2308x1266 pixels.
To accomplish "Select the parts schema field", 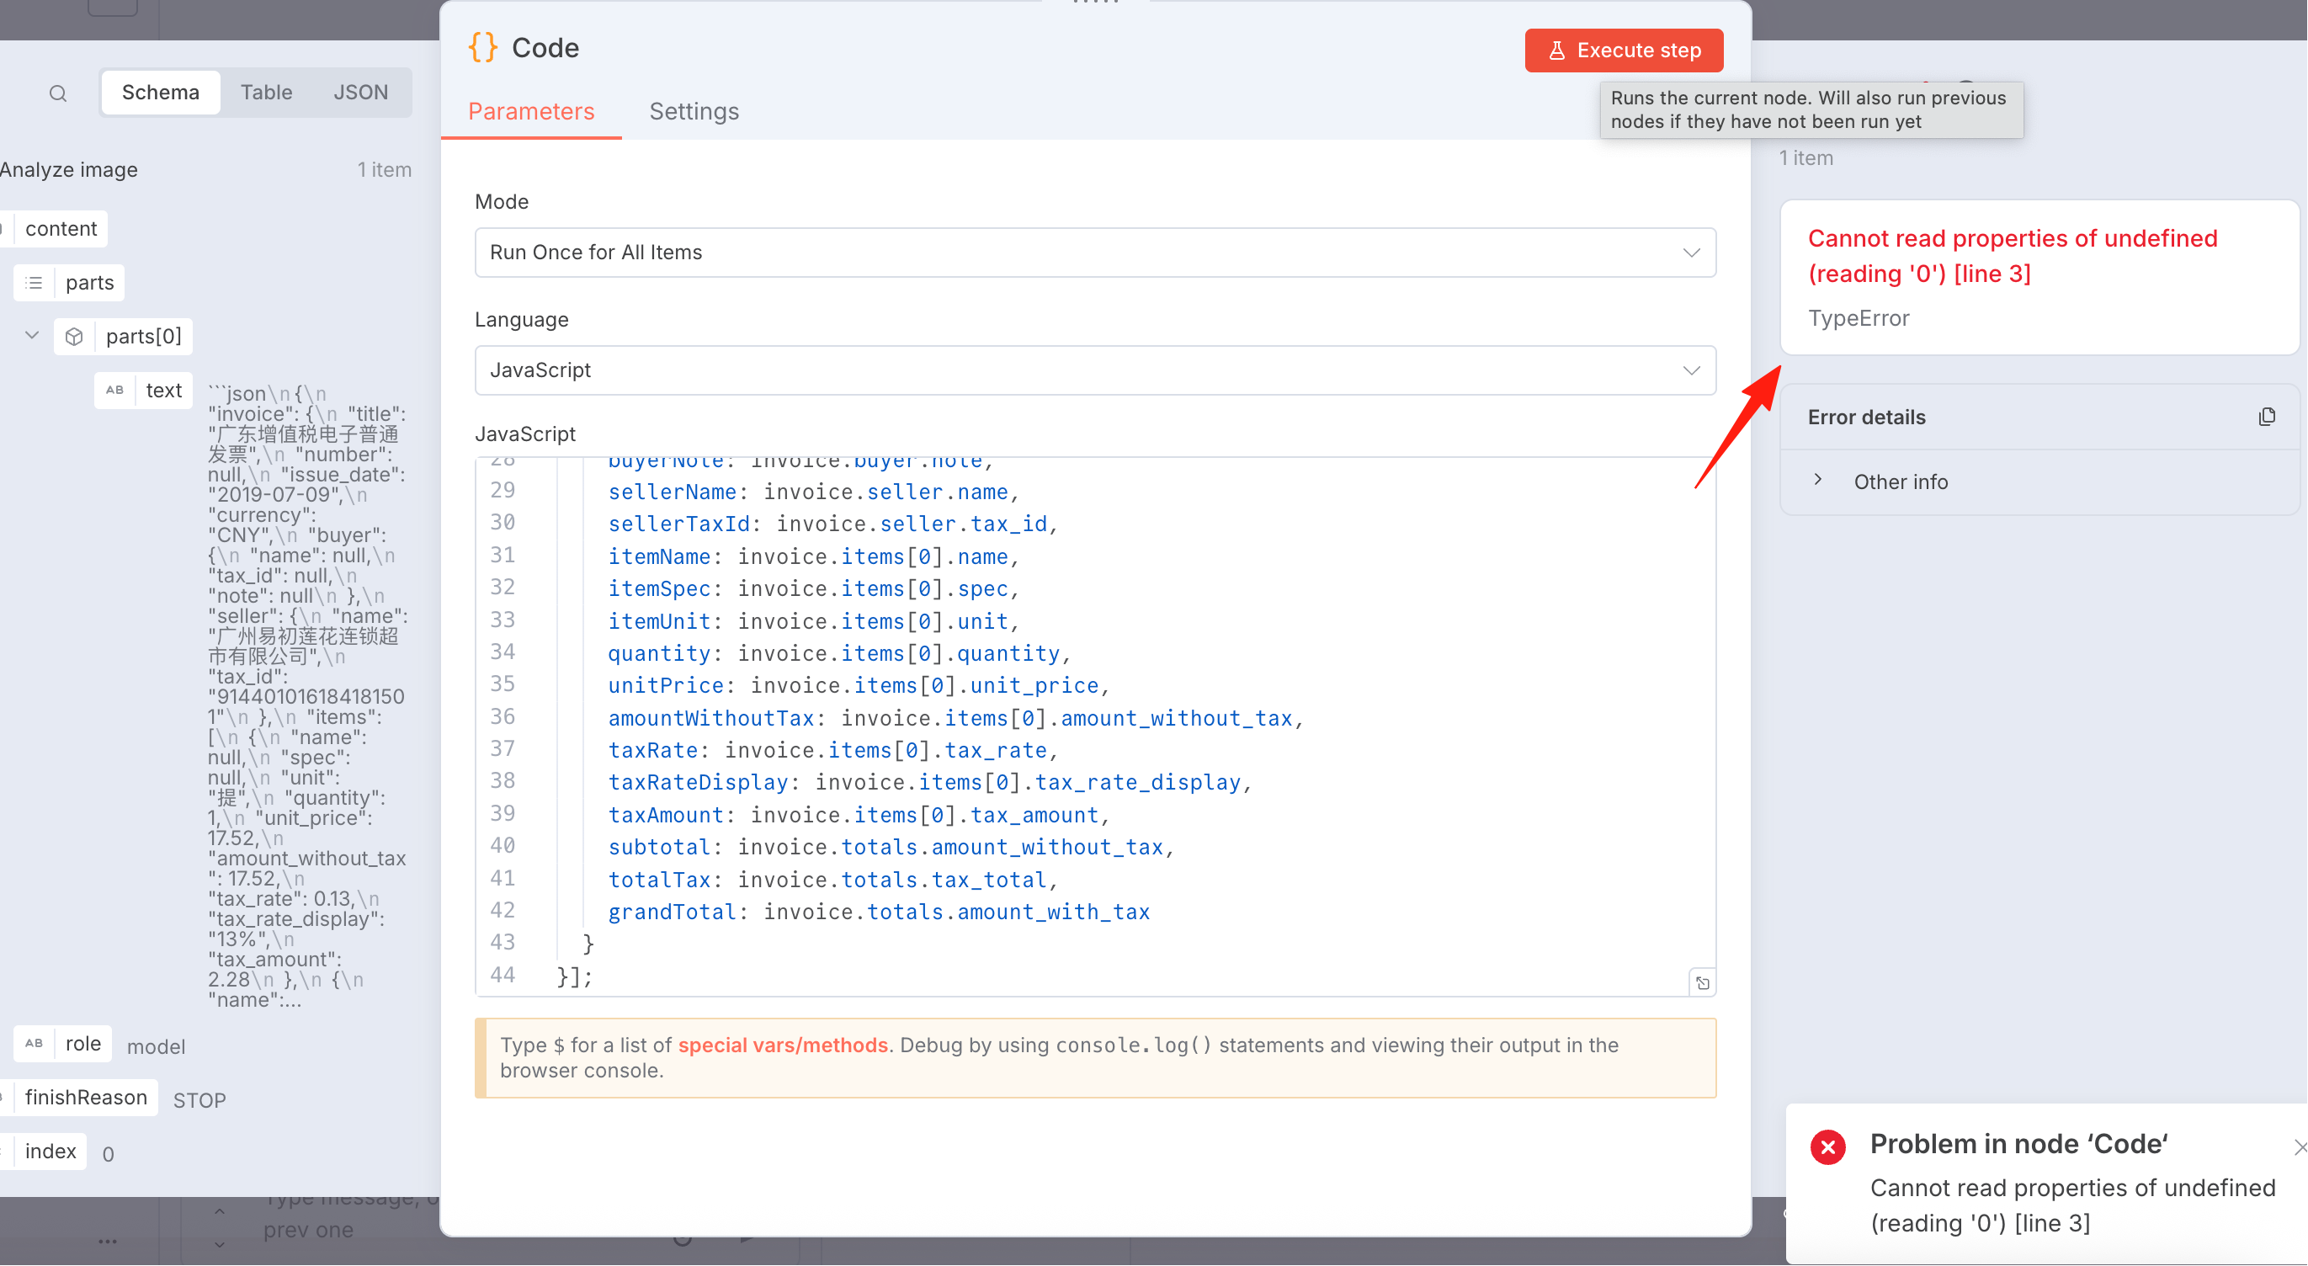I will 89,282.
